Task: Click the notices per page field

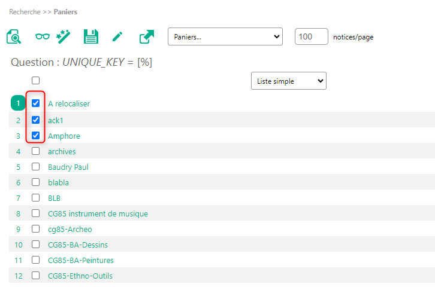Action: (x=311, y=36)
